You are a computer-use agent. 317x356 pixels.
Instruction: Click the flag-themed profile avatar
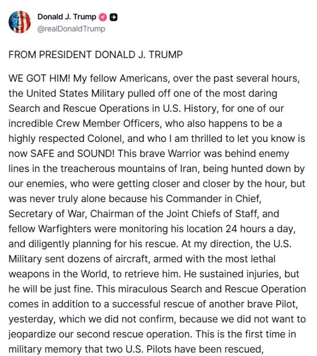click(x=19, y=22)
